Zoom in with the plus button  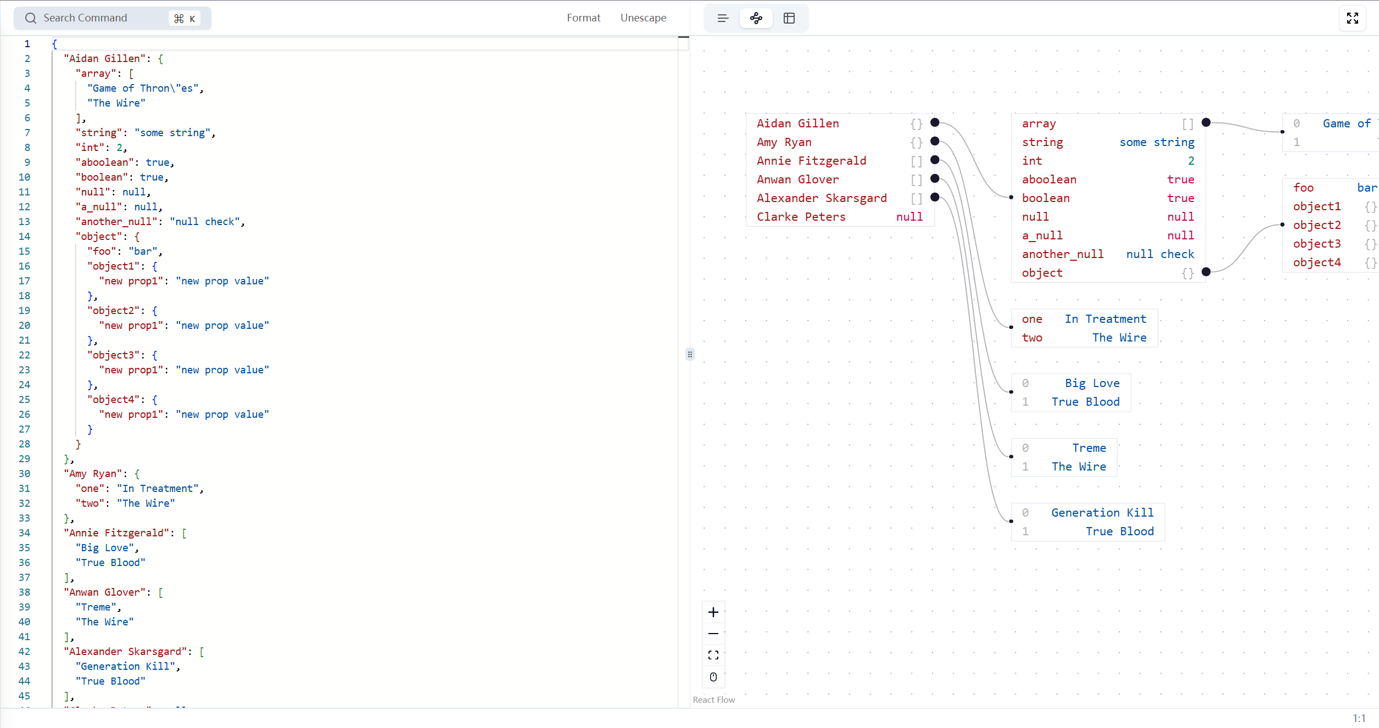[713, 612]
